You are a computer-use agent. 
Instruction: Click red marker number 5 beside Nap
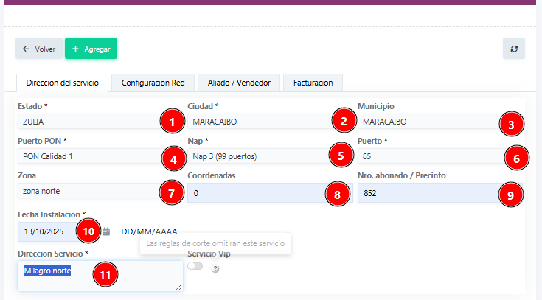click(x=340, y=156)
